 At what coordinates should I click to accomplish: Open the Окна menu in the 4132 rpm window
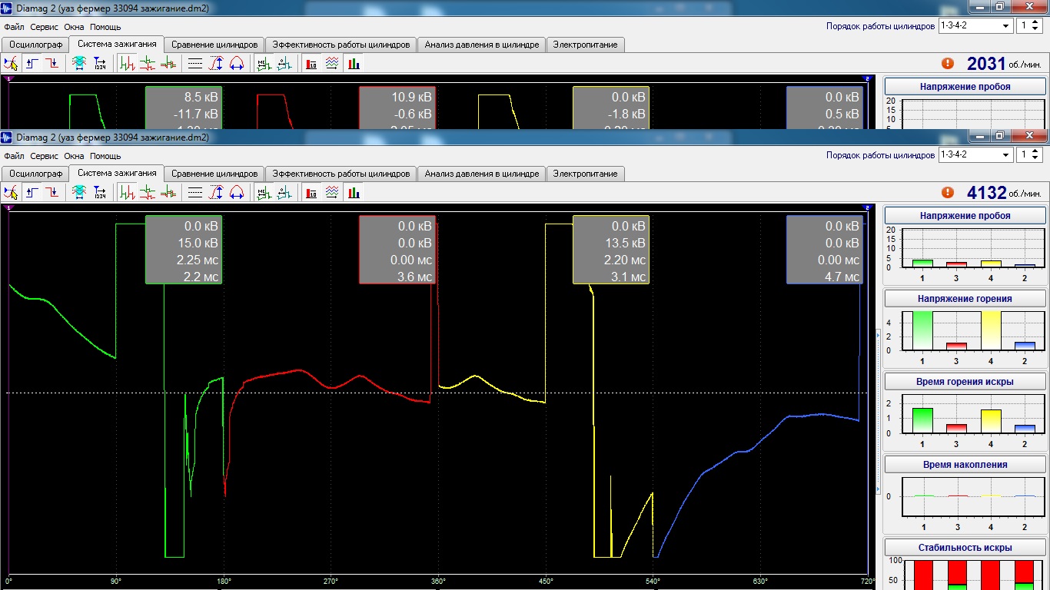tap(74, 156)
